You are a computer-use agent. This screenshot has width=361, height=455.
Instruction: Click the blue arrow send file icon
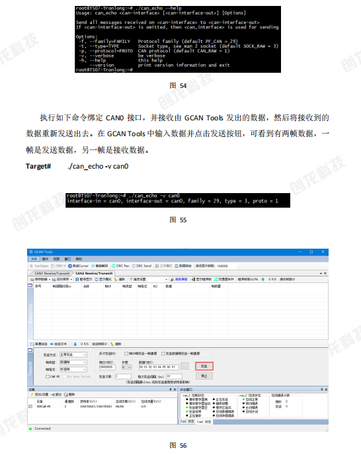click(52, 344)
